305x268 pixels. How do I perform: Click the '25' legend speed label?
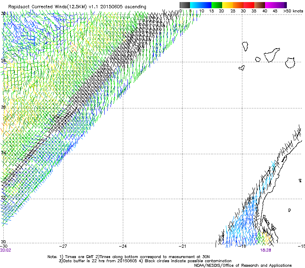(x=233, y=11)
